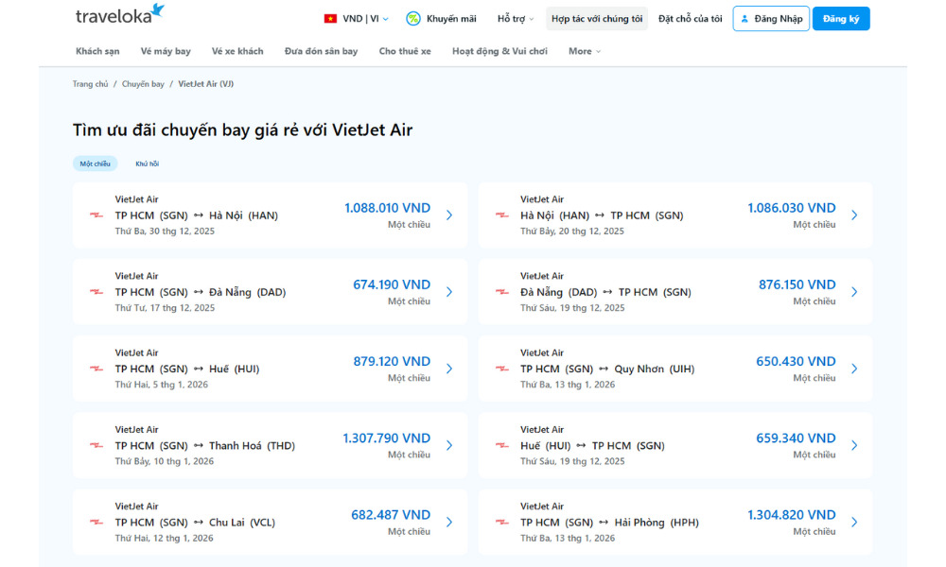Screen dimensions: 946x567
Task: Click the VietJet logo on the Huế-TP HCM card
Action: (x=502, y=444)
